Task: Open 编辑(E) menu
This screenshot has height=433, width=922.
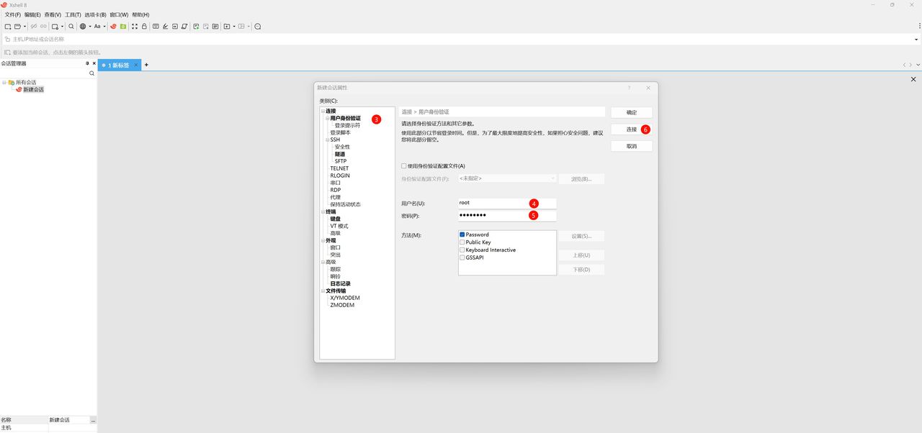Action: (x=32, y=14)
